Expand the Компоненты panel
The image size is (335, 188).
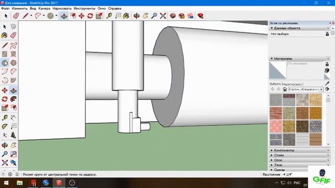[272, 150]
